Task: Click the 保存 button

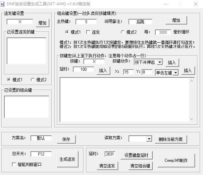Action: point(66,139)
